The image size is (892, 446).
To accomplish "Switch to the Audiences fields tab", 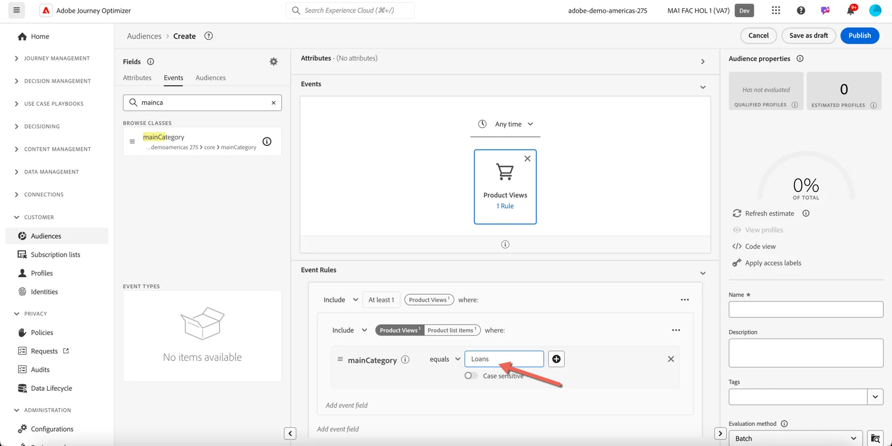I will tap(211, 77).
